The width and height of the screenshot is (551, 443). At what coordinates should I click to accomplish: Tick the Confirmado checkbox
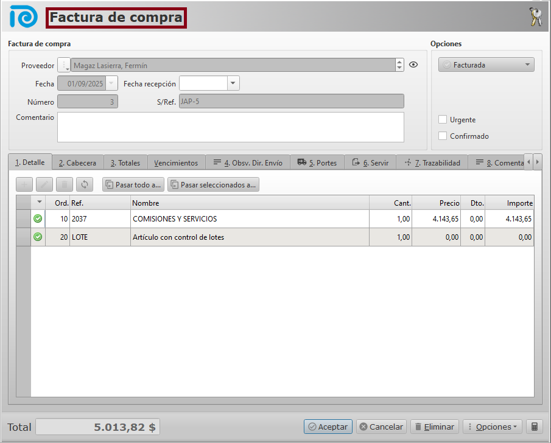pos(443,136)
